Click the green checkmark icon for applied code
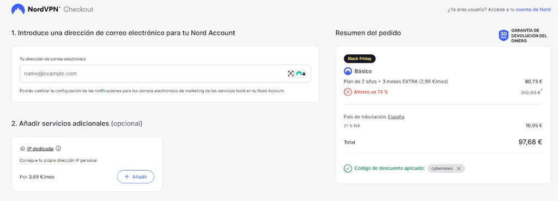The width and height of the screenshot is (558, 201). 348,168
